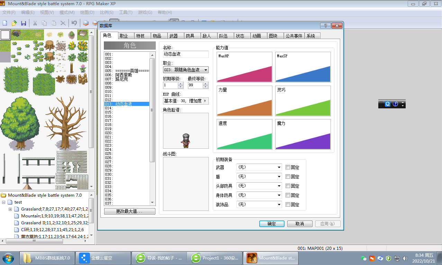Click the blue Q icon on floating bar
The image size is (442, 265).
coord(388,104)
